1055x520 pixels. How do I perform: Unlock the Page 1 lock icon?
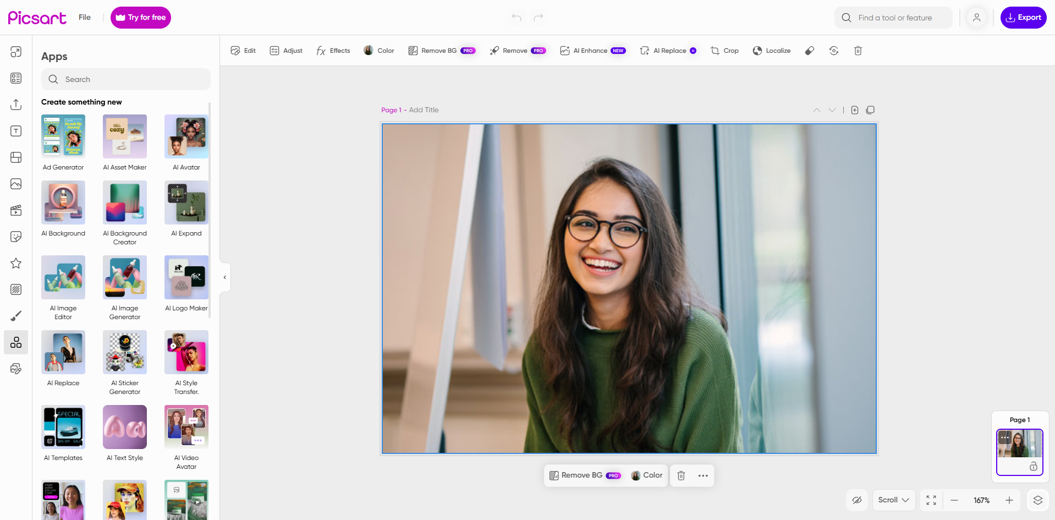point(1035,467)
